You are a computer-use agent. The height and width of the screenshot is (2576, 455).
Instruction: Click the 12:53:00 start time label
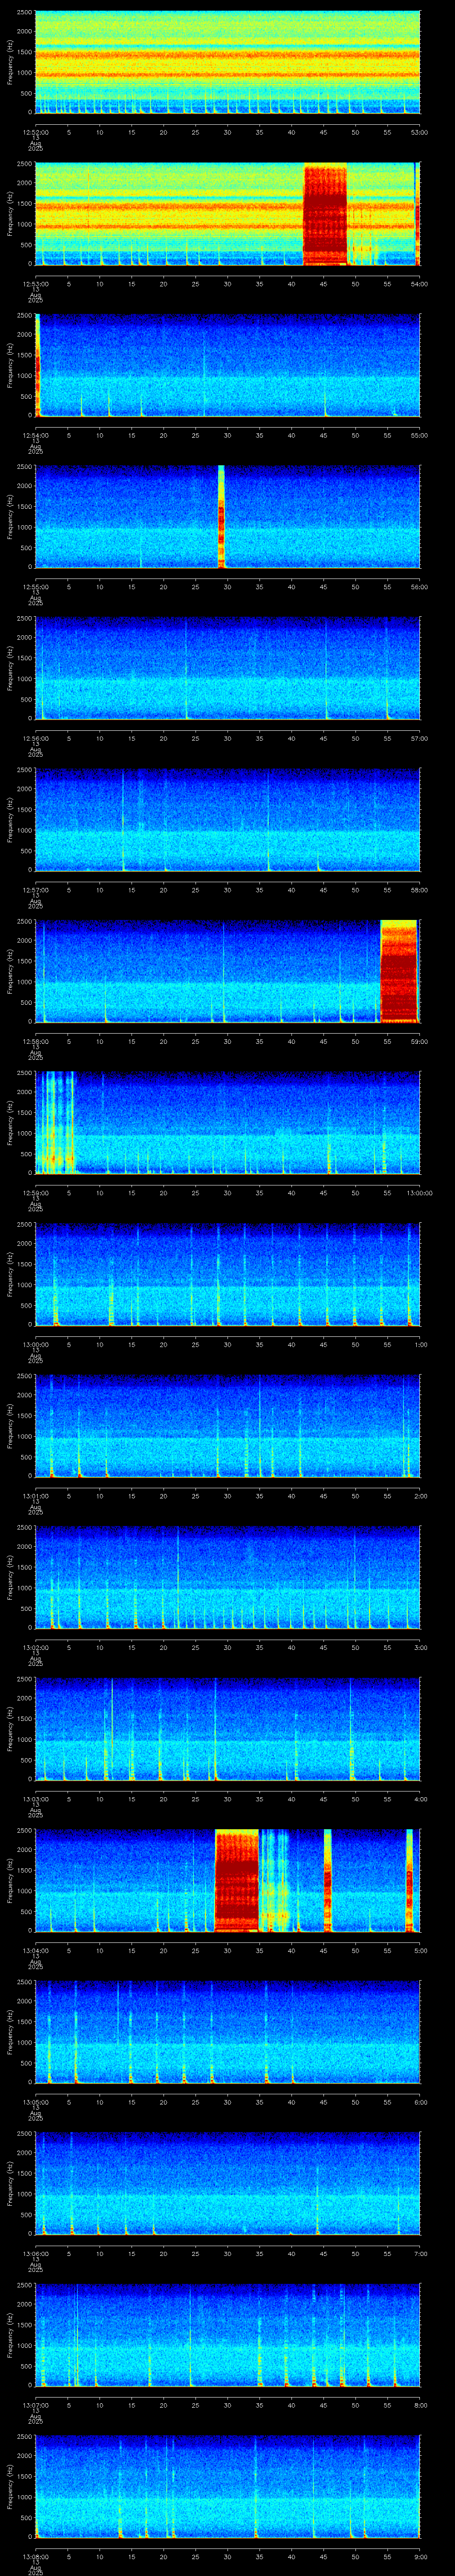tap(35, 284)
